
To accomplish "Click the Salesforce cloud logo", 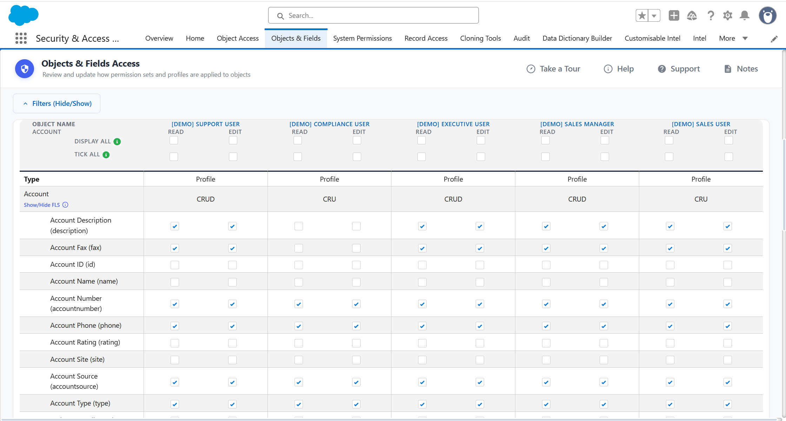I will 24,15.
